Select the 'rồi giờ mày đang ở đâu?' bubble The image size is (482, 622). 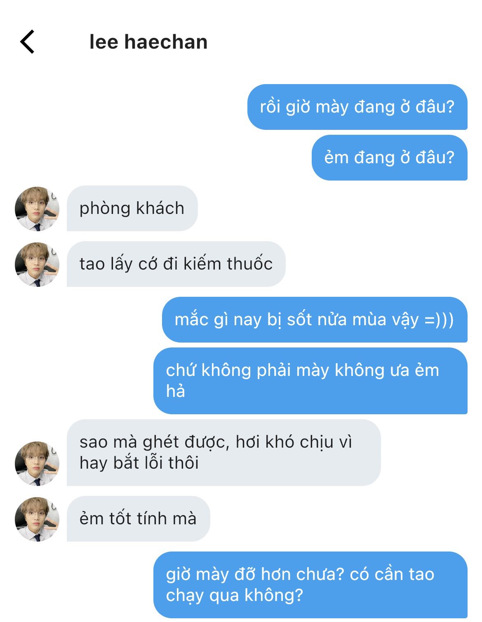[357, 107]
